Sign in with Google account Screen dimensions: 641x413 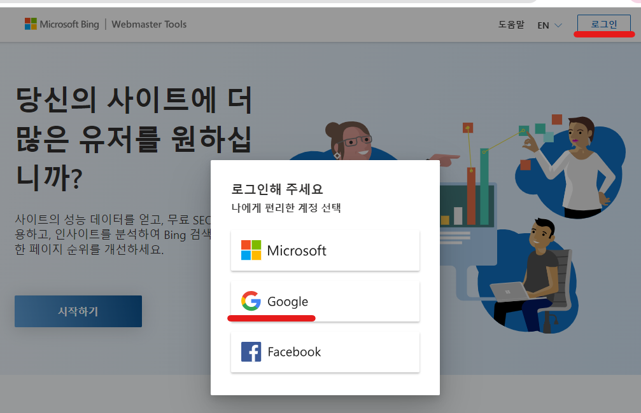[x=325, y=301]
